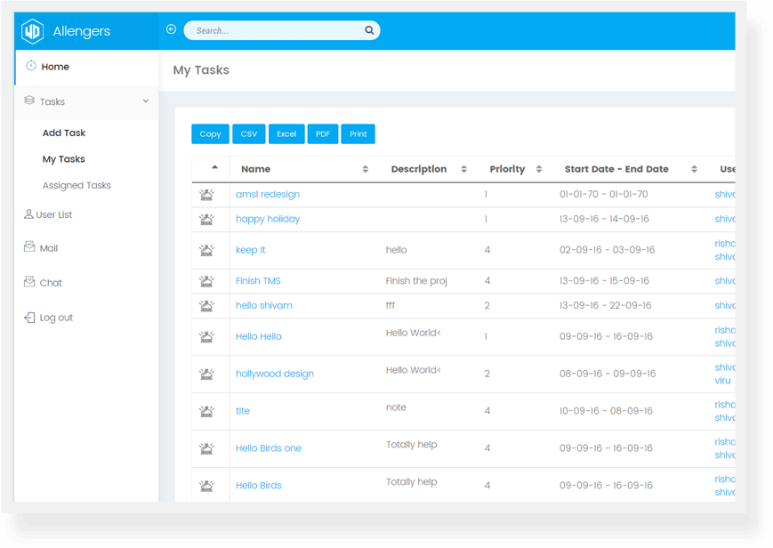773x548 pixels.
Task: Click the magnifier icon in search bar
Action: tap(369, 30)
